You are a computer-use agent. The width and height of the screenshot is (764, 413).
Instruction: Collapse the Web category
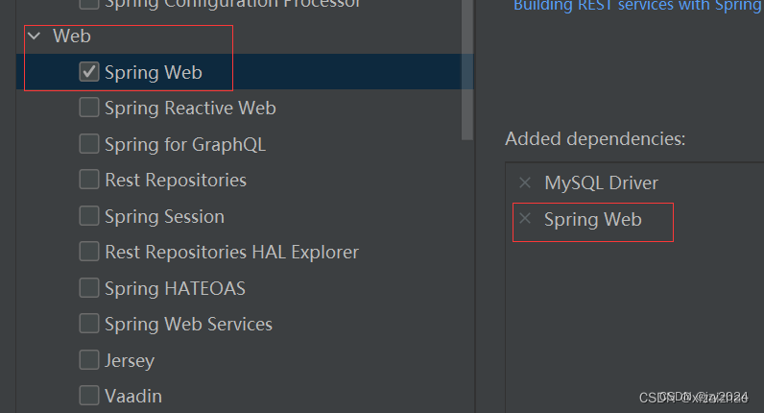point(35,36)
